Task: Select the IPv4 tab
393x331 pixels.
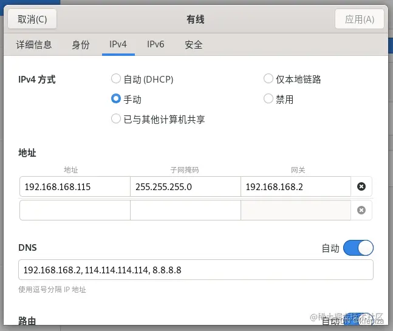Action: [118, 44]
